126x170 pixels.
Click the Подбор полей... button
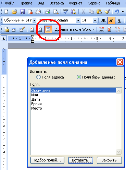48,160
